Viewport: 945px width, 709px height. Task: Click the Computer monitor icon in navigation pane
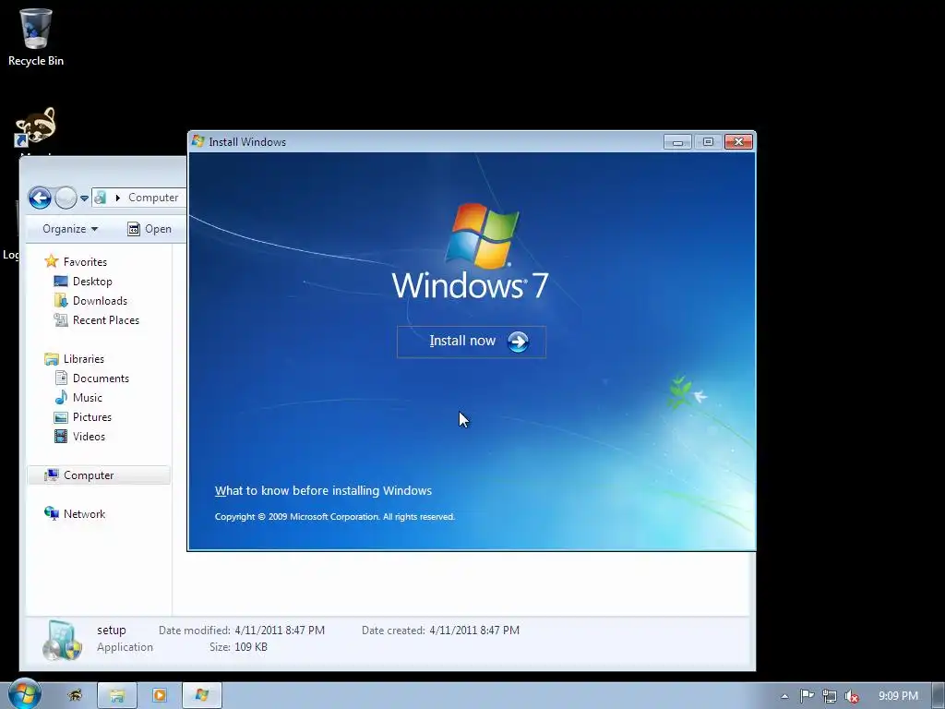point(52,475)
